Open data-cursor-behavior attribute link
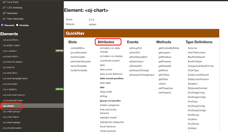This screenshot has height=132, width=228. [111, 74]
